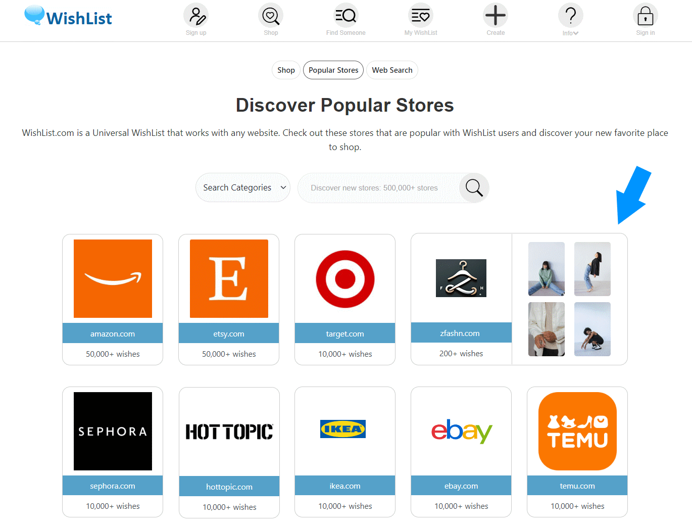This screenshot has width=692, height=526.
Task: Open the My WishList icon
Action: (420, 16)
